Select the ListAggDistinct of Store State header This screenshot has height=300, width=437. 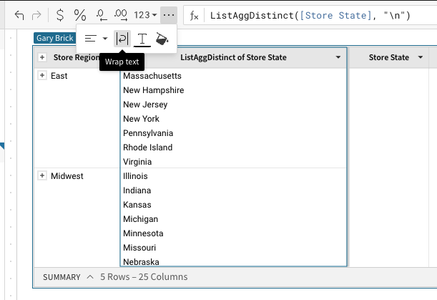[x=233, y=57]
